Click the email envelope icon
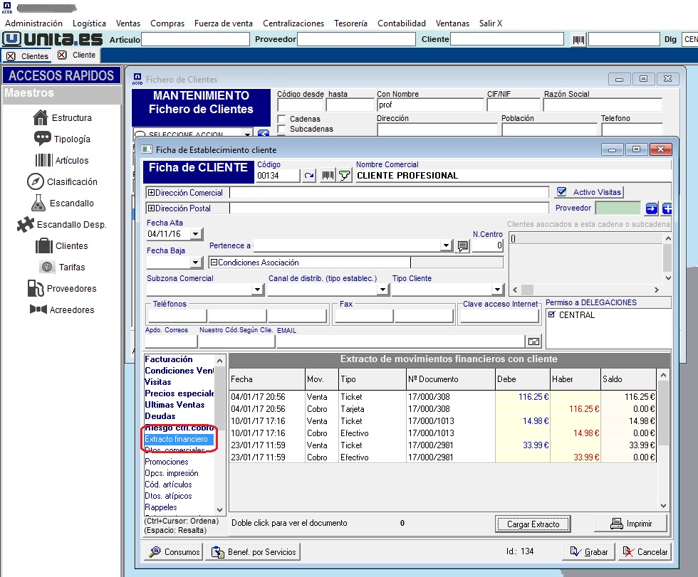The width and height of the screenshot is (698, 577). [533, 341]
